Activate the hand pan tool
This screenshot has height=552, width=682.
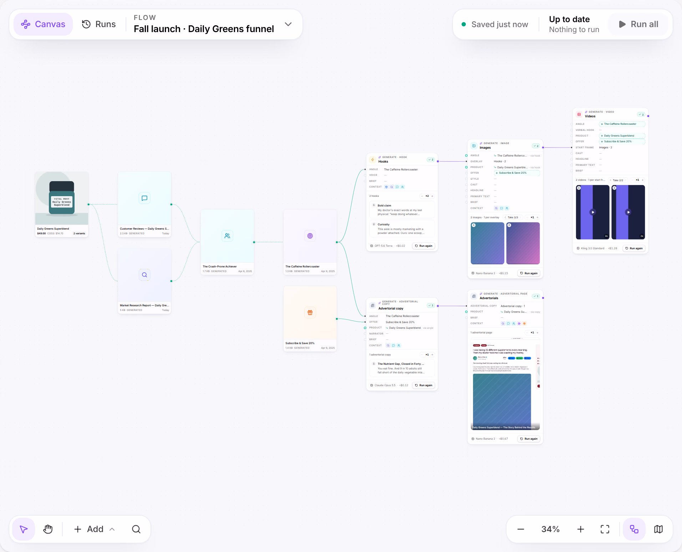point(48,529)
